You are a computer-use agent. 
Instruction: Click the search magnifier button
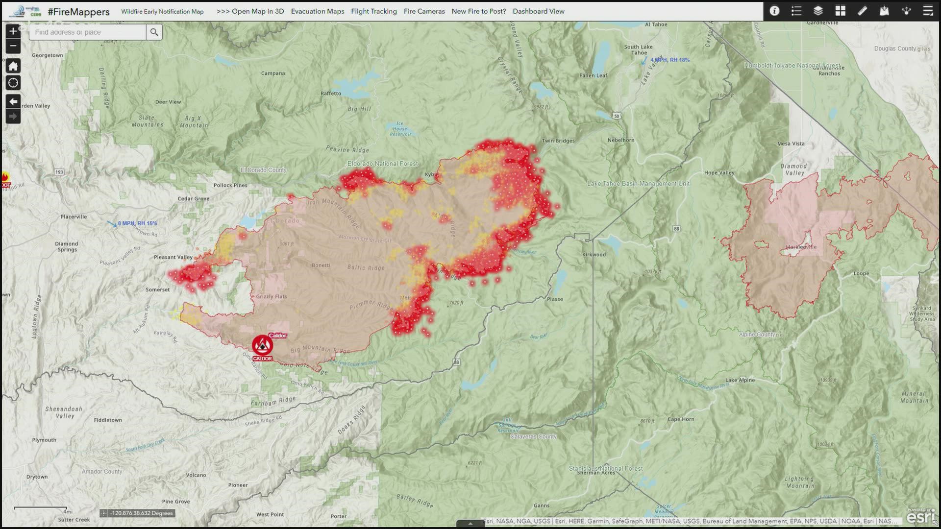154,32
